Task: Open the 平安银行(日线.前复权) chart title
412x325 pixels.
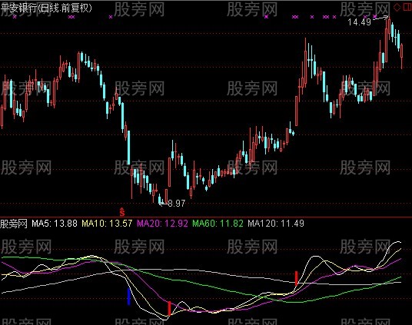Action: (x=46, y=8)
